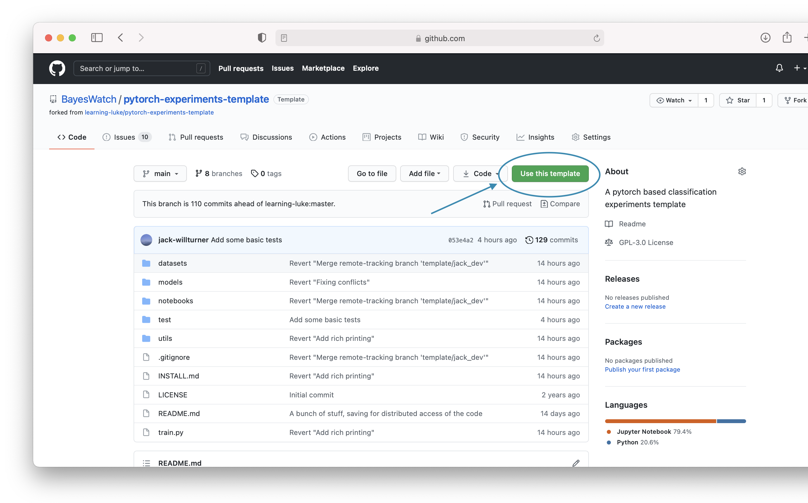Click the languages color bar
Viewport: 808px width, 503px height.
tap(675, 421)
